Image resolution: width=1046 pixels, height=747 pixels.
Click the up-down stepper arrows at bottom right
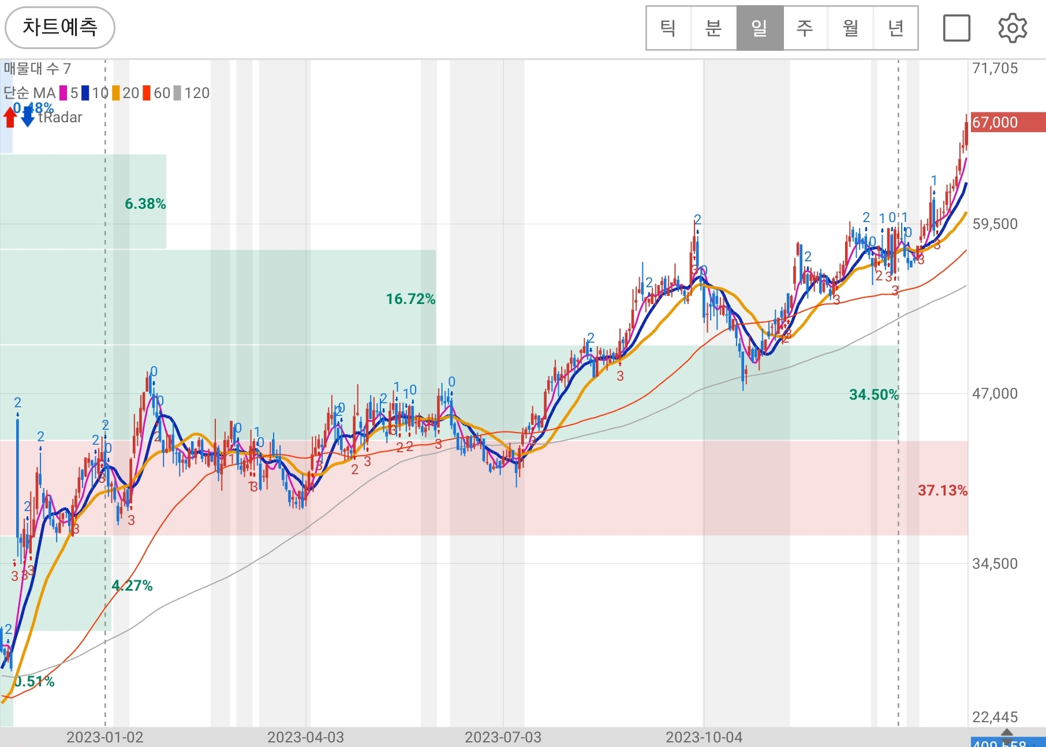[1007, 737]
